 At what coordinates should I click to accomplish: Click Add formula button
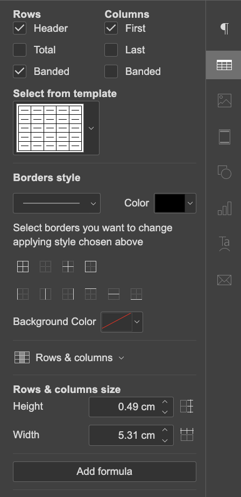(105, 472)
